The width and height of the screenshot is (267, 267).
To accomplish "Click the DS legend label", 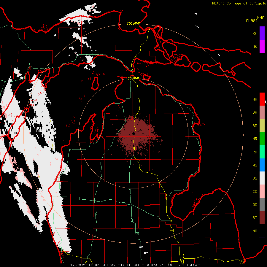I will (x=255, y=178).
